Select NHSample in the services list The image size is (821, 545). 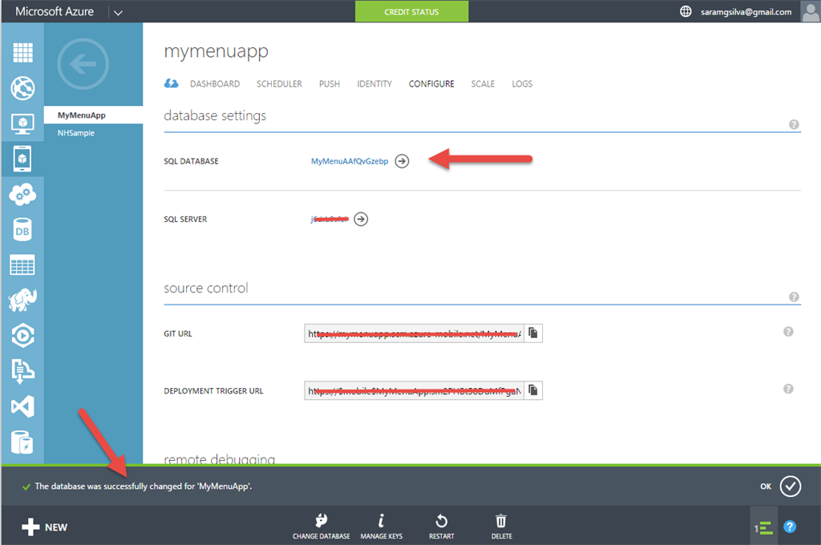(93, 133)
